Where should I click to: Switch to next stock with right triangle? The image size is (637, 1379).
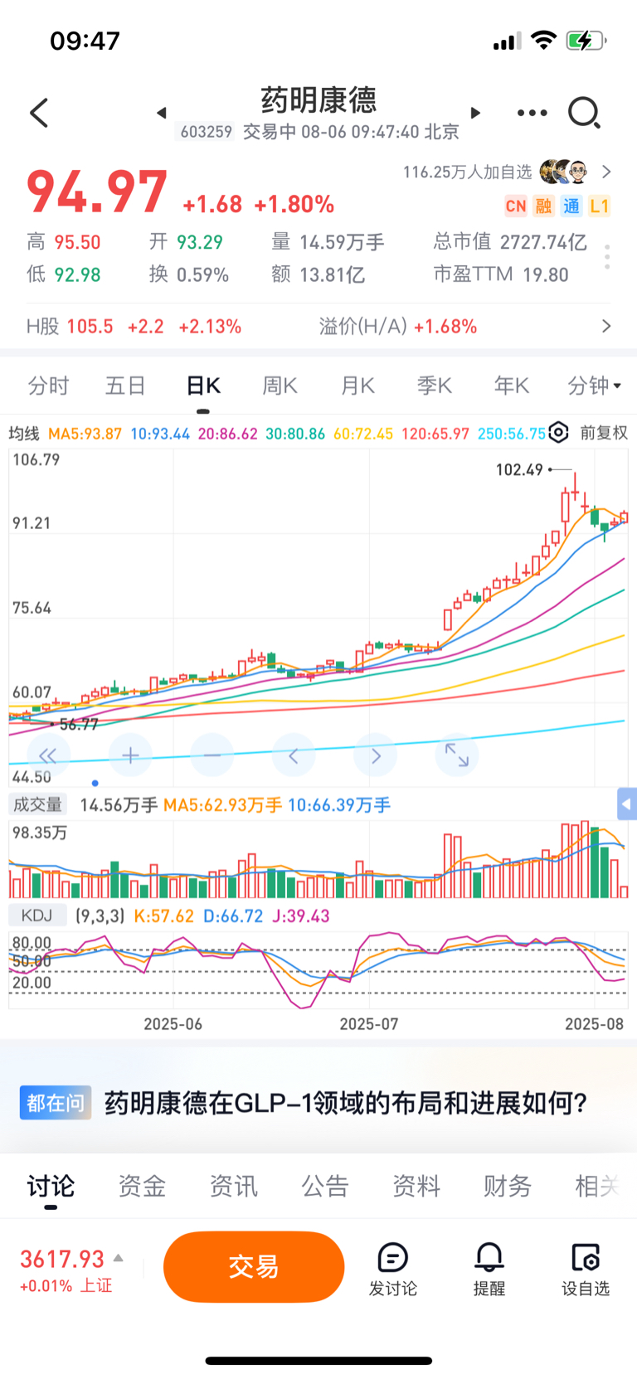(x=475, y=113)
